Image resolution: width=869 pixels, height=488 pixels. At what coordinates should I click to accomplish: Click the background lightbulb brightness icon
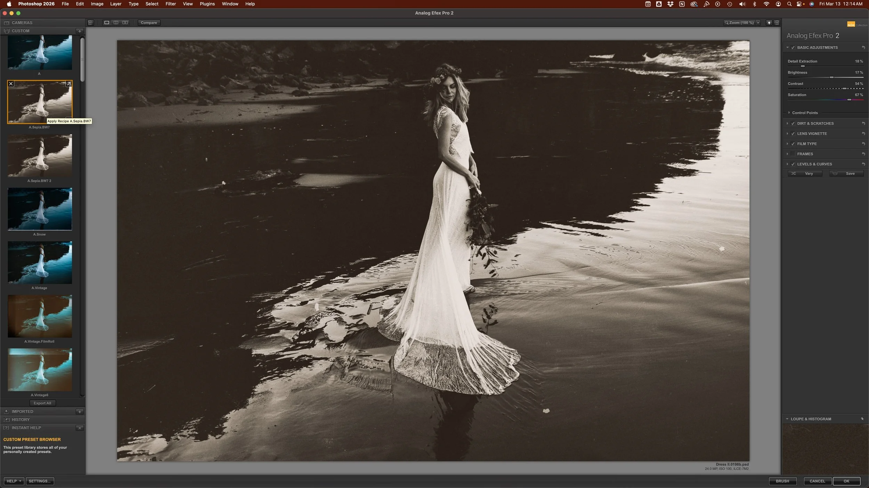click(x=769, y=23)
